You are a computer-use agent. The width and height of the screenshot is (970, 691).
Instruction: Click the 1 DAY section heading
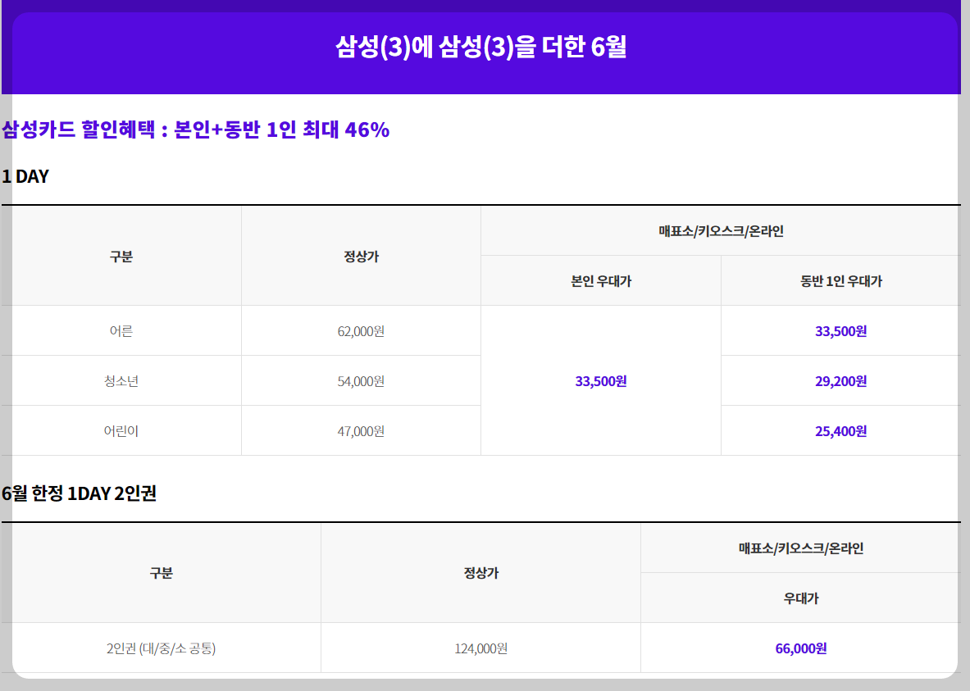pyautogui.click(x=25, y=176)
